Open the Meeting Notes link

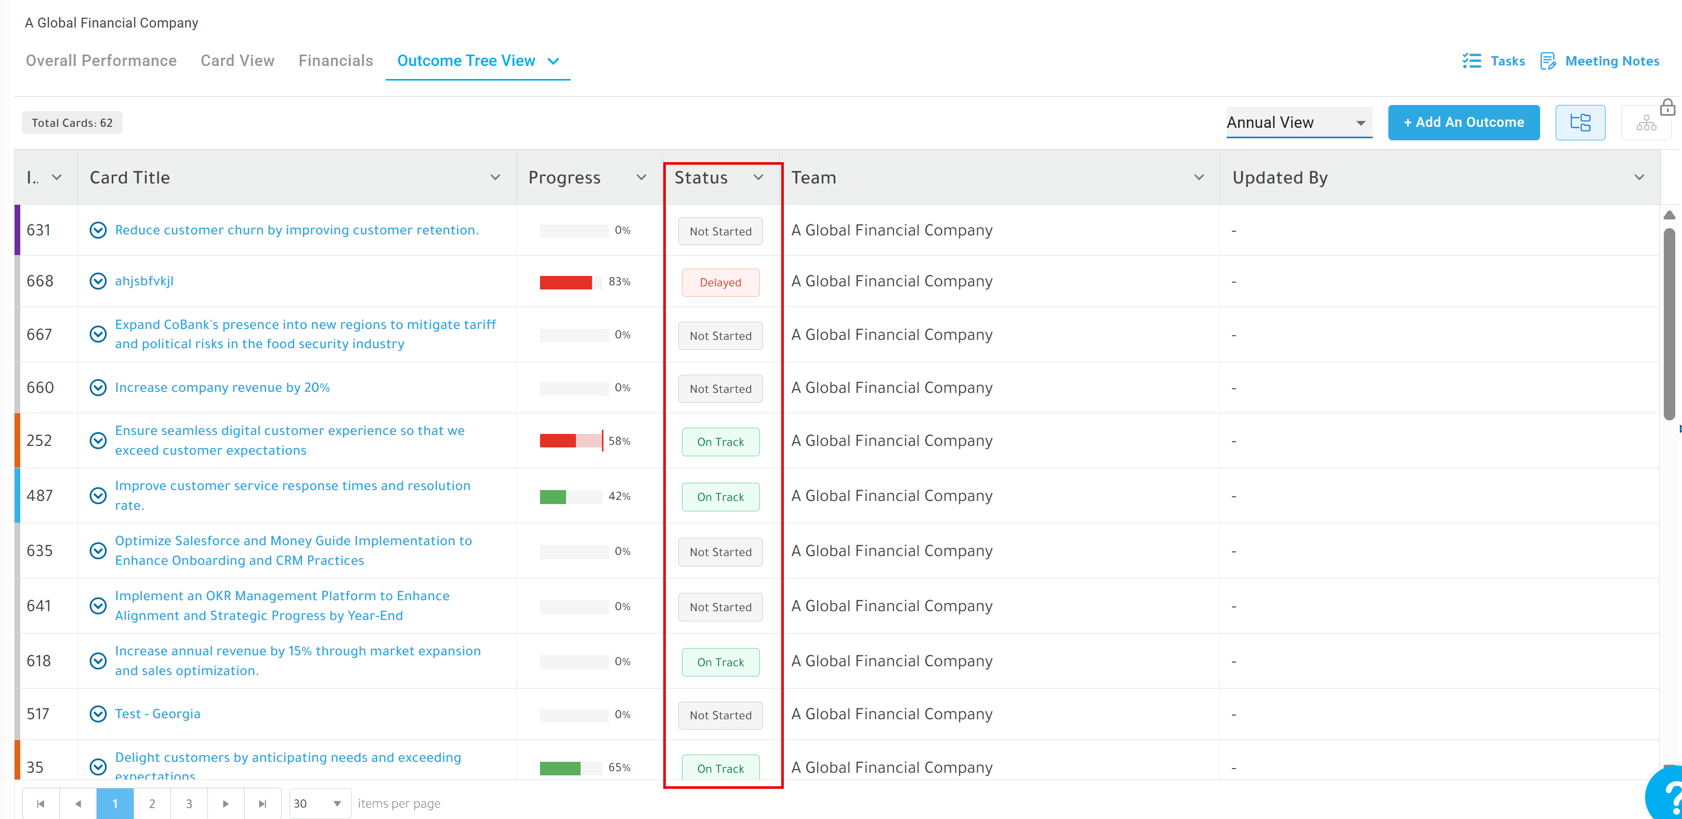pyautogui.click(x=1612, y=61)
